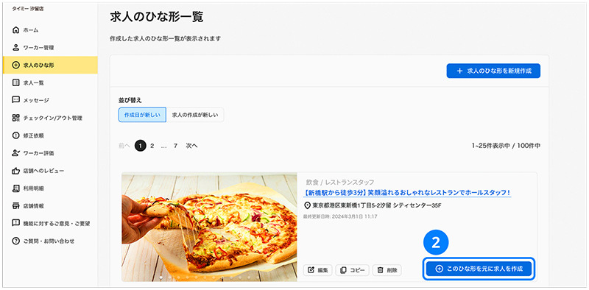The width and height of the screenshot is (589, 290).
Task: Sort by 求人の作成が新しい
Action: tap(194, 115)
